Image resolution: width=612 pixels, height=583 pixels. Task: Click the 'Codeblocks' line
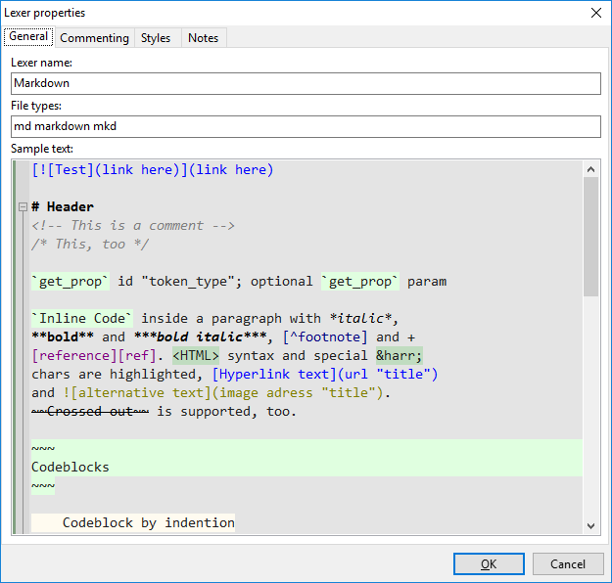click(x=71, y=468)
